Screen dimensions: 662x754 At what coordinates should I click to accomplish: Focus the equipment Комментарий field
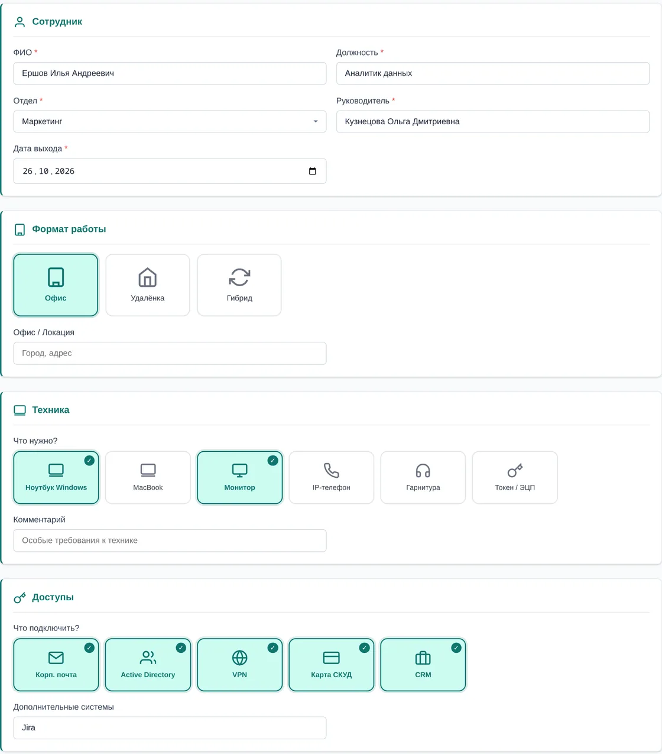pos(170,541)
